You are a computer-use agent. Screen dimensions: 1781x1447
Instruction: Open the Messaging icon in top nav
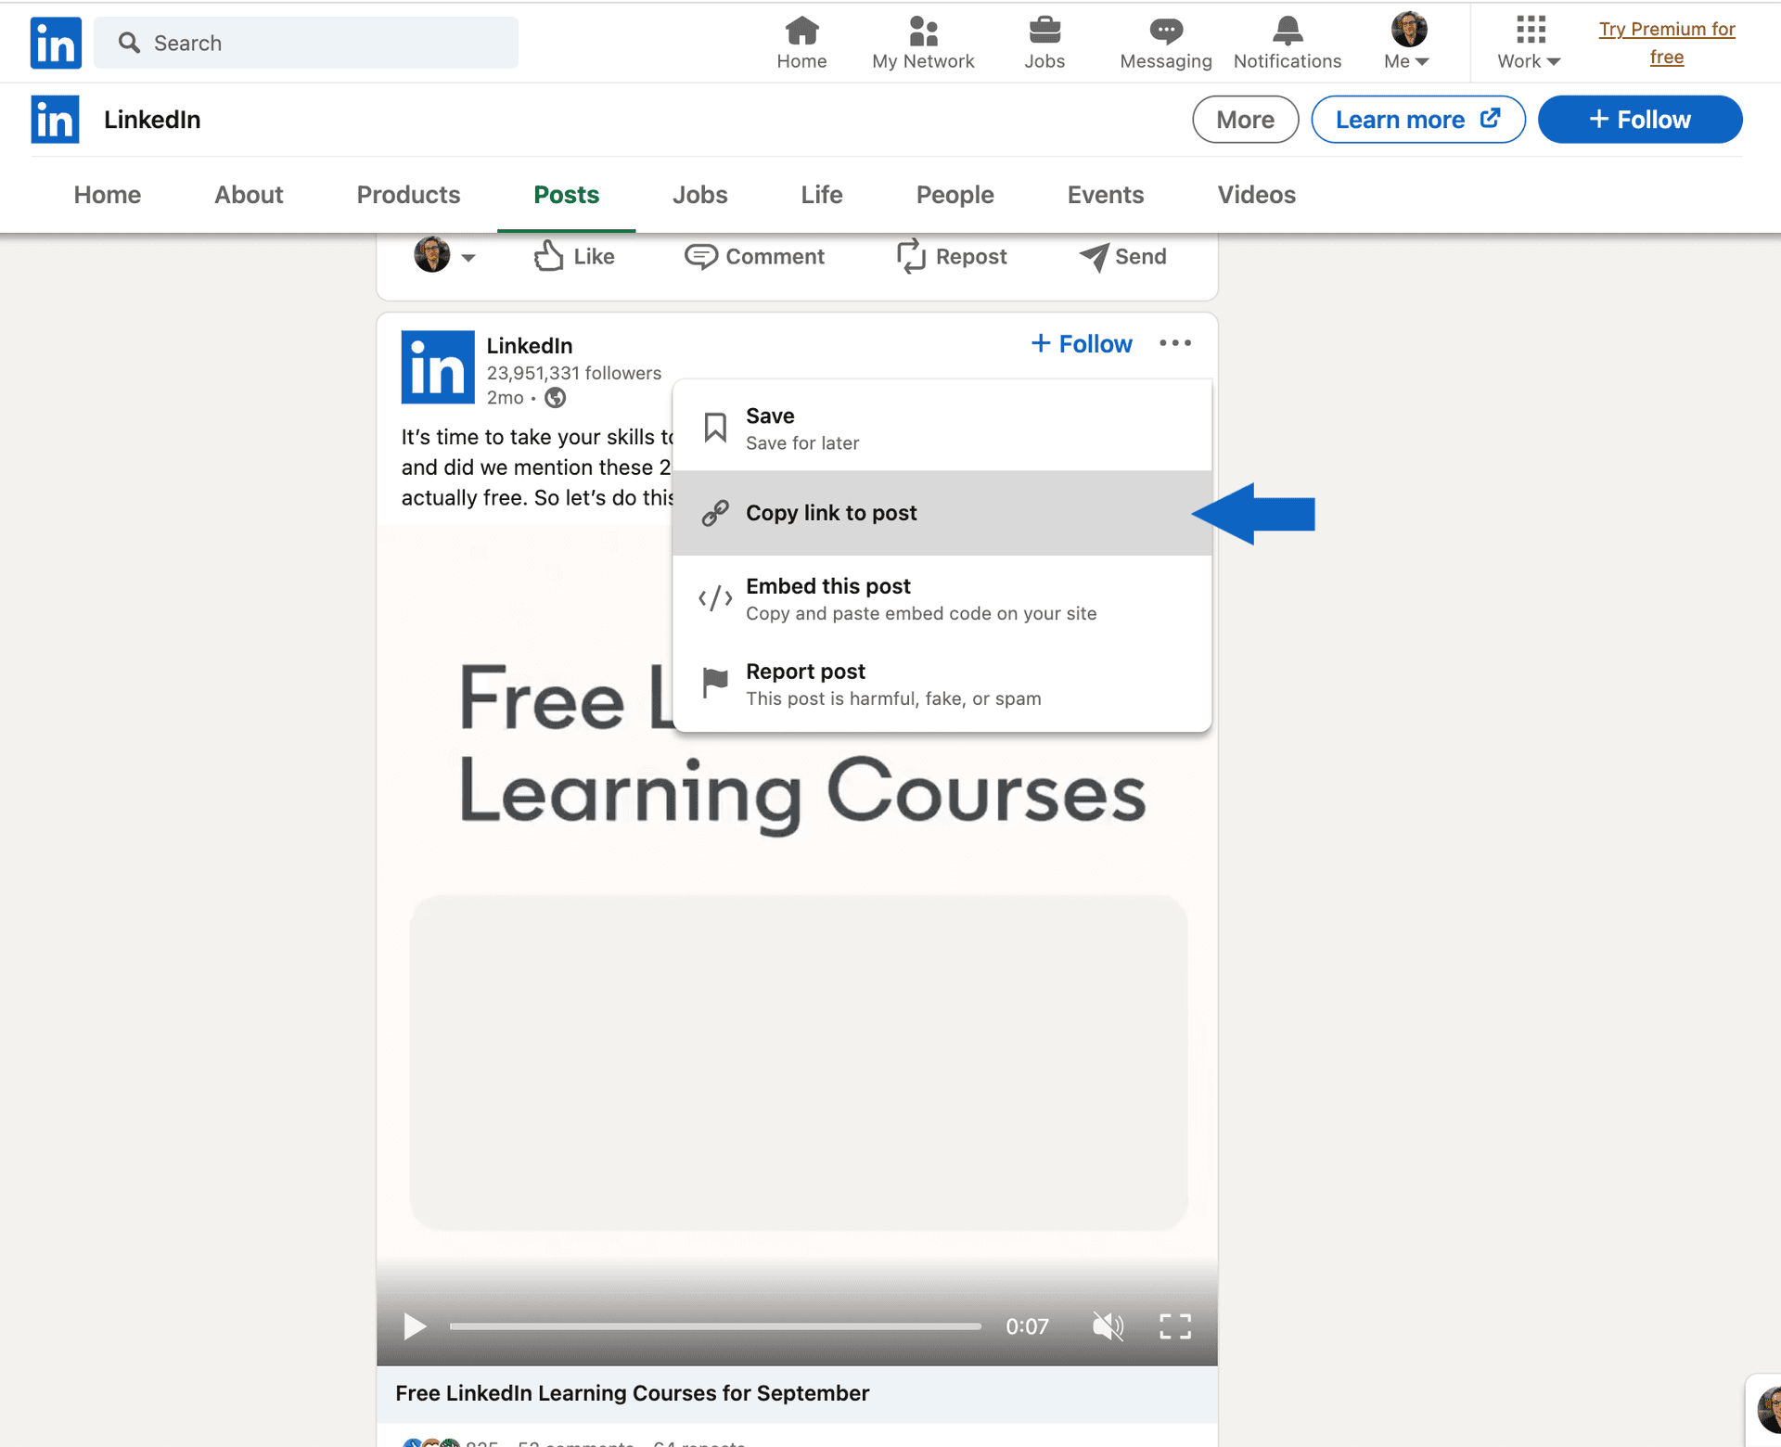coord(1165,31)
